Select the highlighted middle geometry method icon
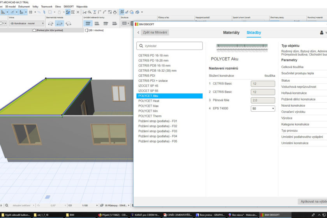This screenshot has width=327, height=218. (x=60, y=23)
